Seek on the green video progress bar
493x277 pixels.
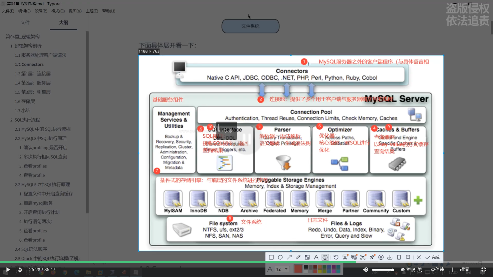178,262
